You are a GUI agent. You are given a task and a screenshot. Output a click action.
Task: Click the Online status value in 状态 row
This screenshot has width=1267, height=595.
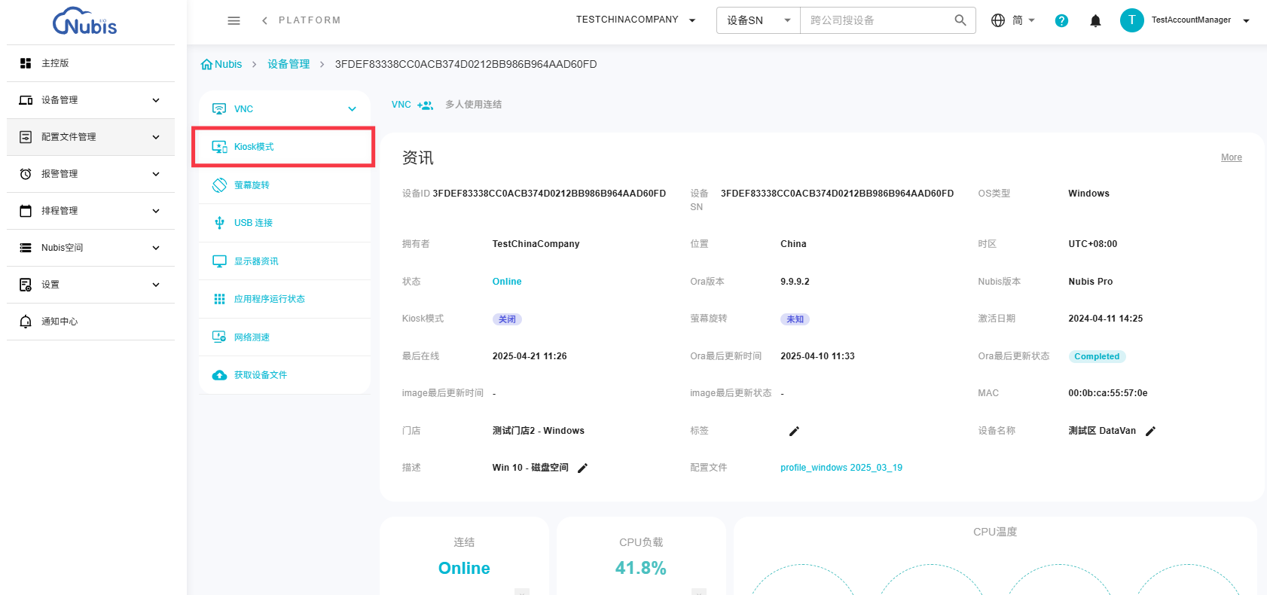507,282
